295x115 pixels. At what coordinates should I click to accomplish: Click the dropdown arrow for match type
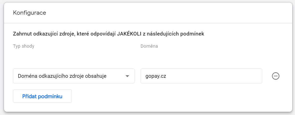(x=127, y=76)
